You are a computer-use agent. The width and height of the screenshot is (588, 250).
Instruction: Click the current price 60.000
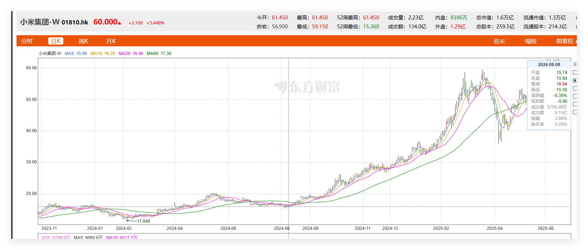point(105,22)
